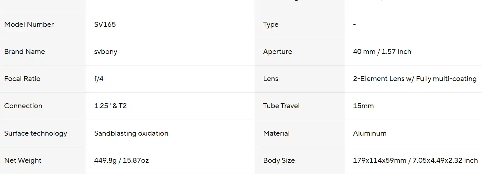Screen dimensions: 482x175
Task: Select the Aluminum material value
Action: (370, 133)
